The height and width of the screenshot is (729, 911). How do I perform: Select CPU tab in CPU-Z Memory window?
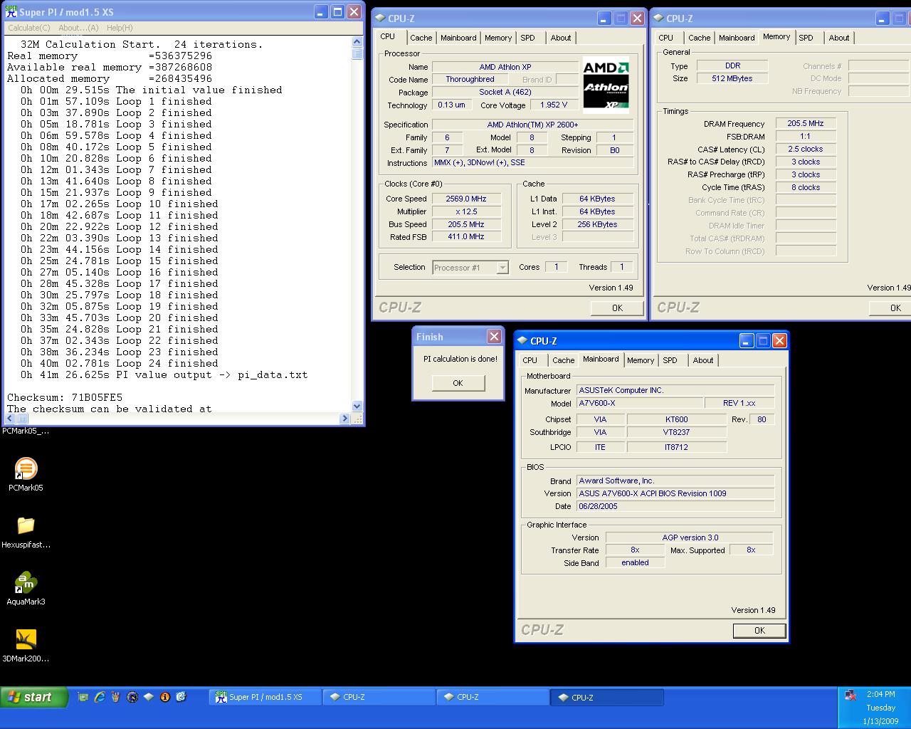pos(665,38)
